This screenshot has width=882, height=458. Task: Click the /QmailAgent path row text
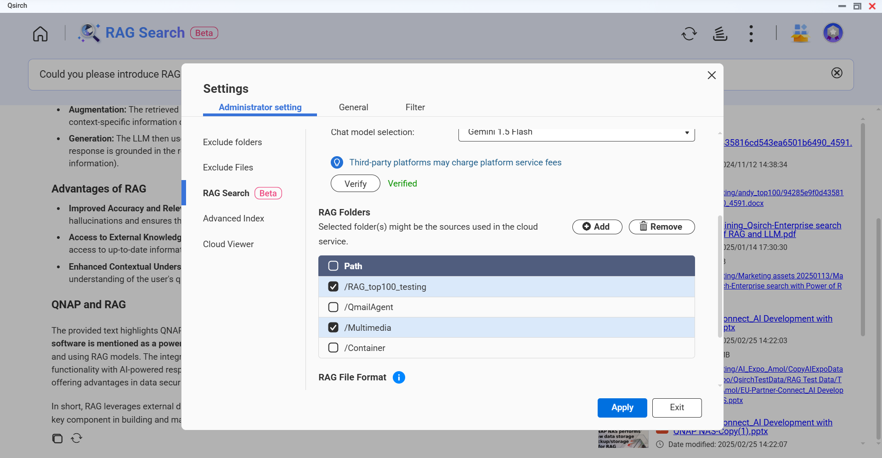click(x=368, y=307)
